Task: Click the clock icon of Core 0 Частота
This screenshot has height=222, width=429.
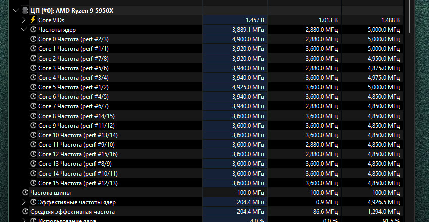Action: click(x=33, y=39)
